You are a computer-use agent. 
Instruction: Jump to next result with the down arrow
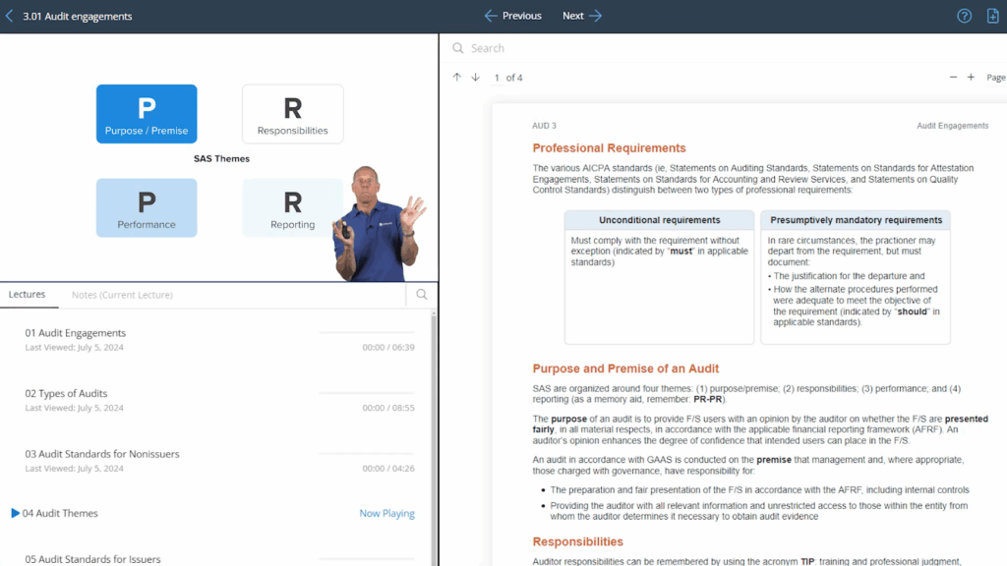point(476,77)
